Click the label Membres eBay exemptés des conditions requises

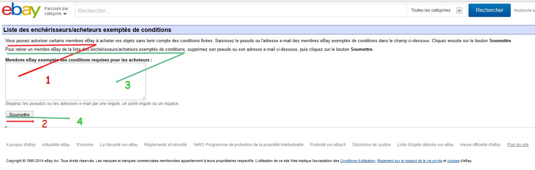78,60
